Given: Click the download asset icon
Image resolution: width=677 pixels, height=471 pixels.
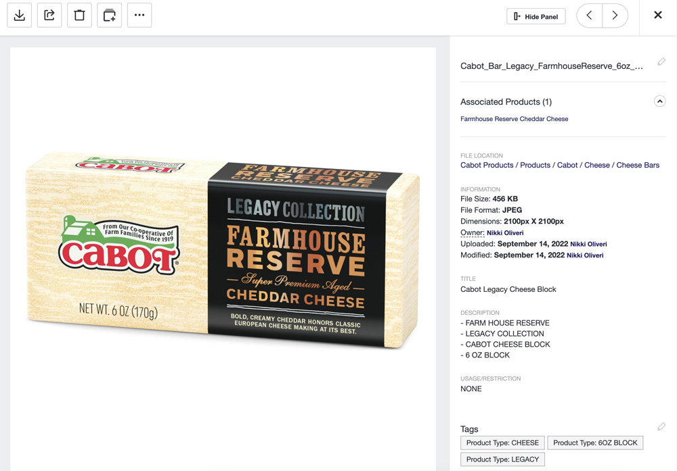Looking at the screenshot, I should tap(20, 16).
